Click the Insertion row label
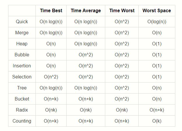182x131 pixels. coord(22,66)
